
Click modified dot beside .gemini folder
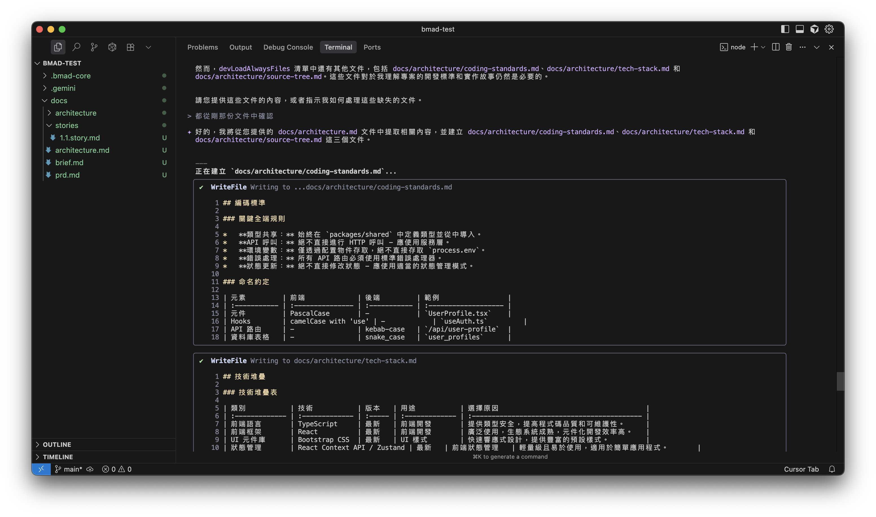click(164, 88)
